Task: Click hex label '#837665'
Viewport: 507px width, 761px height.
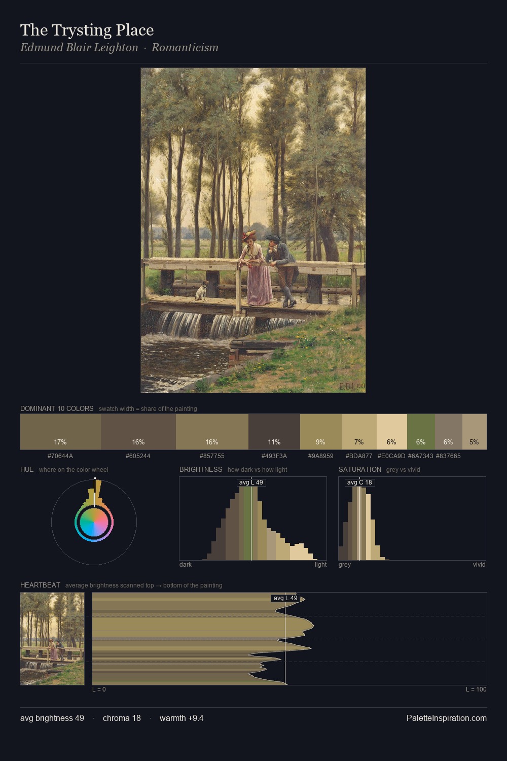Action: pos(448,456)
